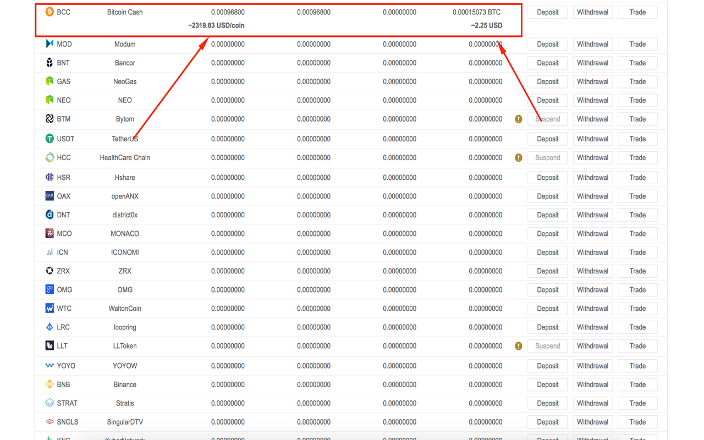The width and height of the screenshot is (704, 440).
Task: Click the ICONOMI ICN coin icon
Action: click(x=50, y=252)
